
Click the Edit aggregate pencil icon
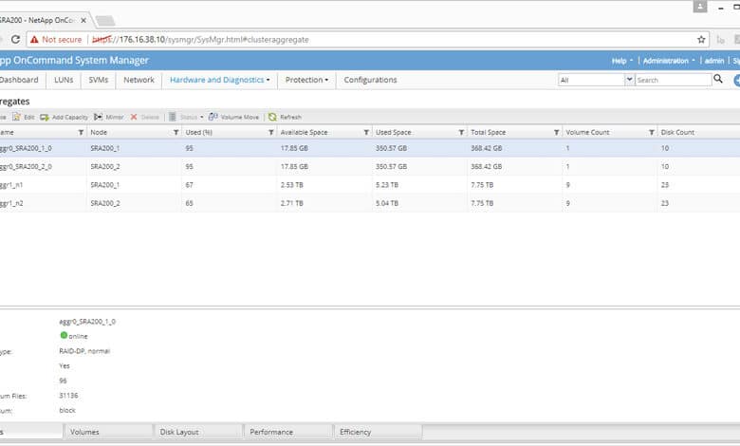tap(16, 117)
